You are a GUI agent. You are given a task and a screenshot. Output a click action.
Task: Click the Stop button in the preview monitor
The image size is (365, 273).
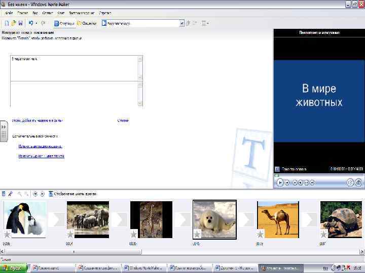pyautogui.click(x=287, y=183)
